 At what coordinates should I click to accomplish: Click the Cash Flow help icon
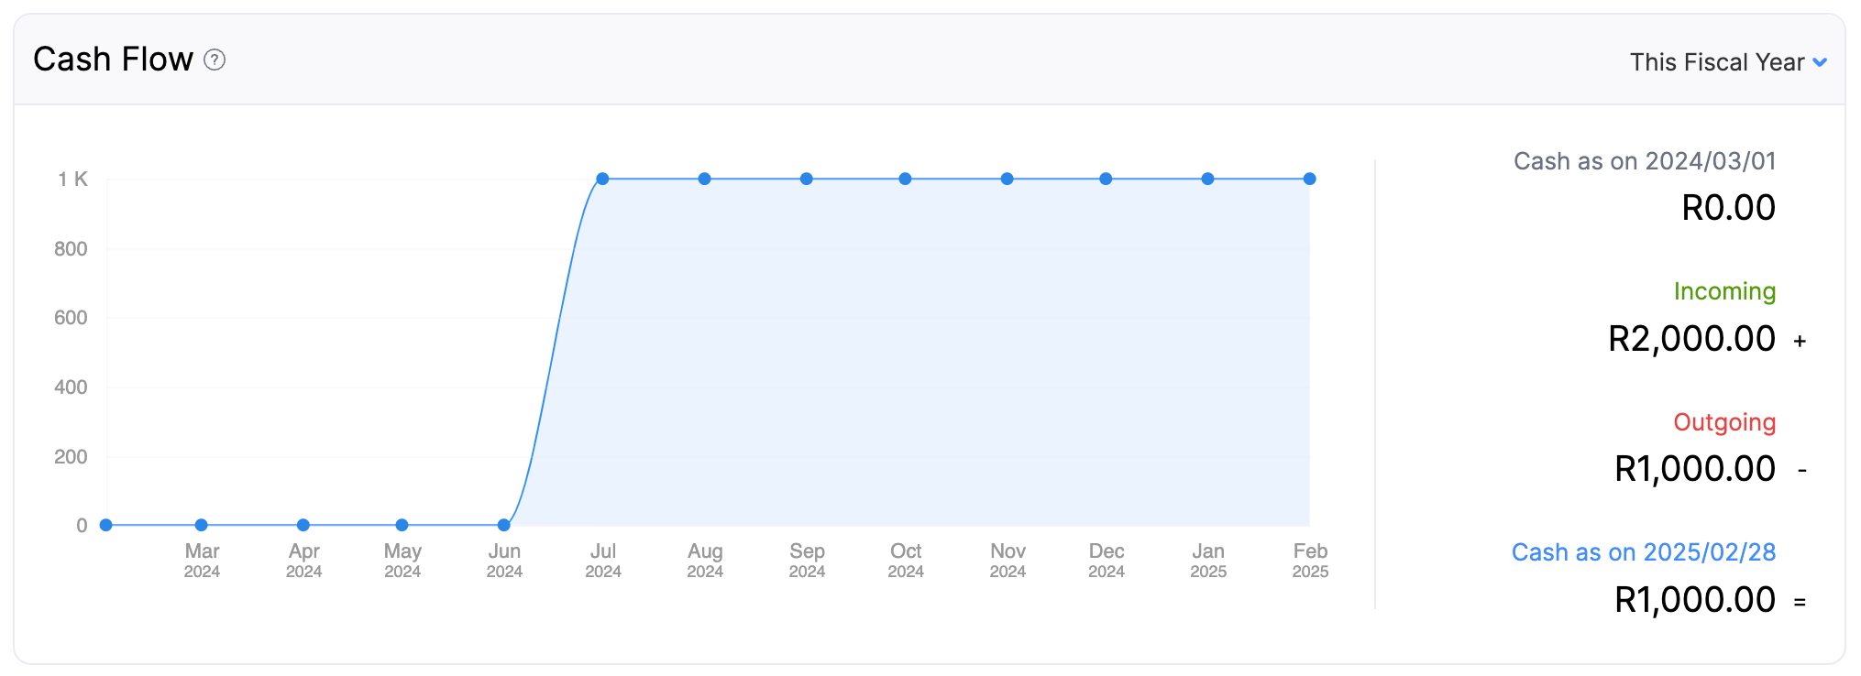click(x=215, y=60)
